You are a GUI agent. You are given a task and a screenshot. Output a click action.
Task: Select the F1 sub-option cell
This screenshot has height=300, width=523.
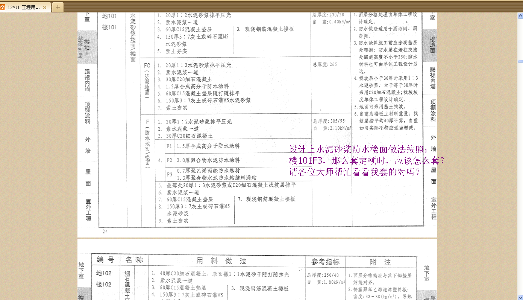click(x=169, y=146)
